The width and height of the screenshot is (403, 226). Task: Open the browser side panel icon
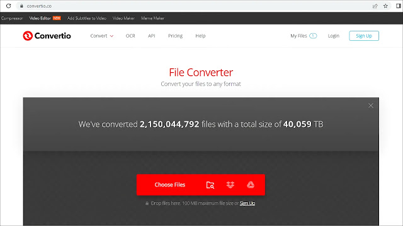coord(398,6)
